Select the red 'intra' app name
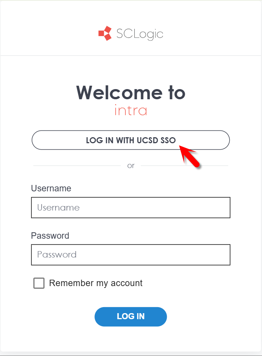 (131, 110)
